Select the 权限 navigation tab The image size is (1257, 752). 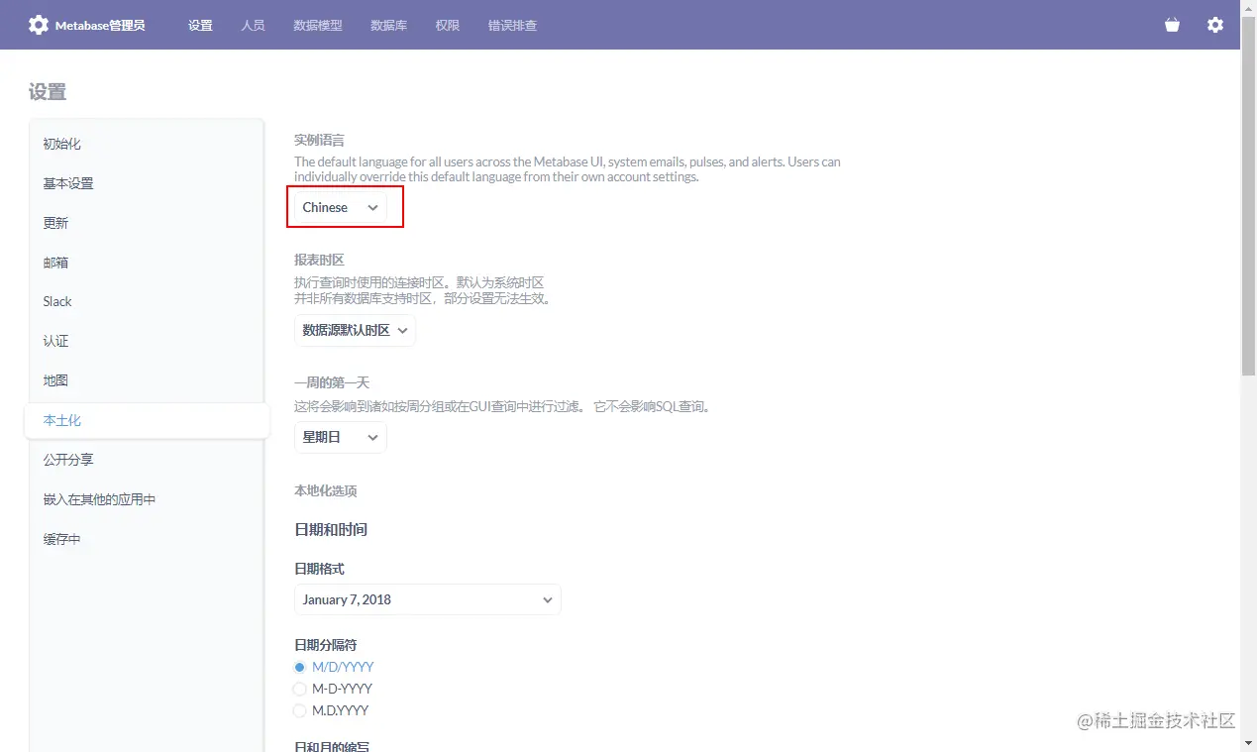point(448,25)
